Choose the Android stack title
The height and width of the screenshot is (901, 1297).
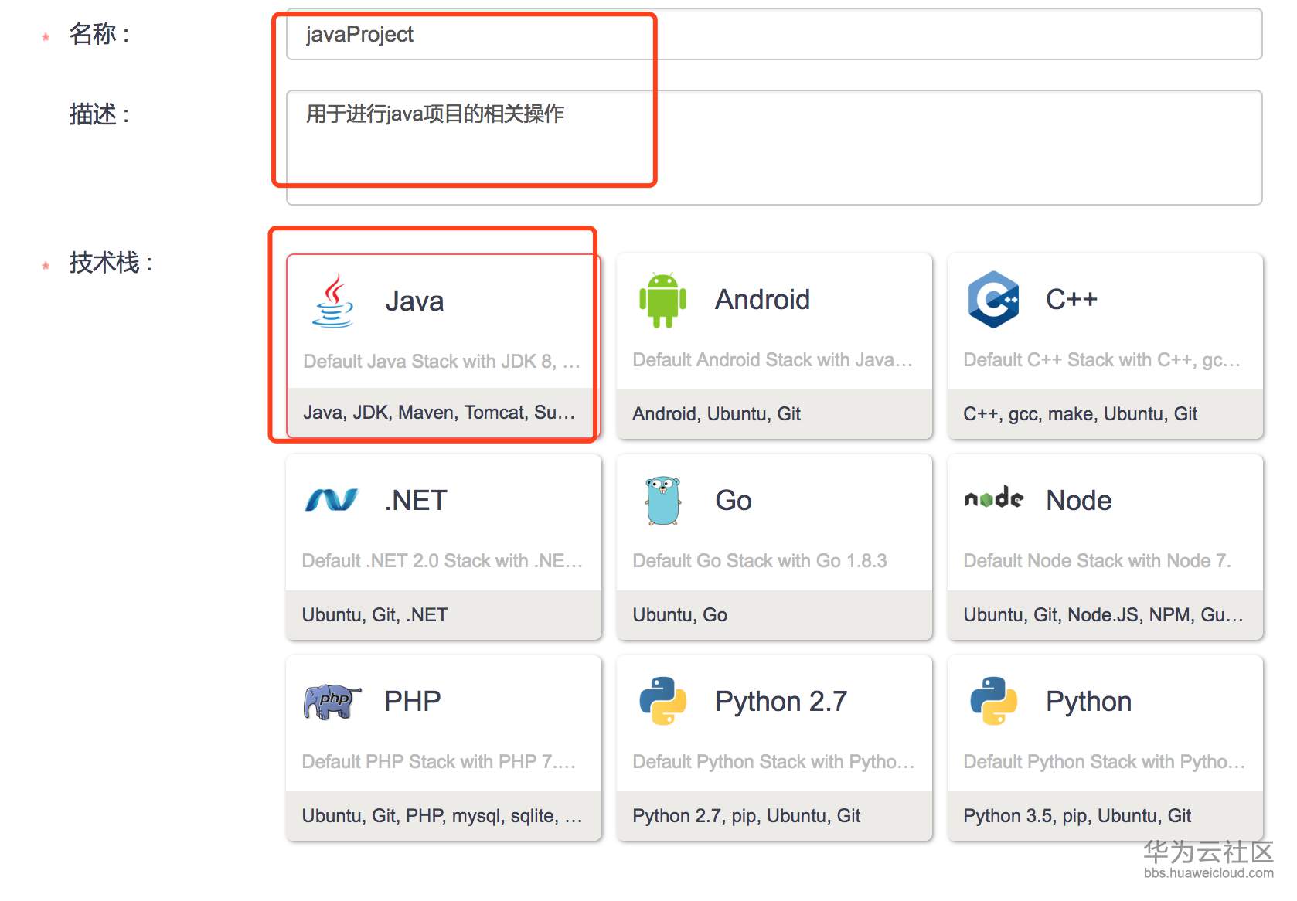click(x=762, y=300)
